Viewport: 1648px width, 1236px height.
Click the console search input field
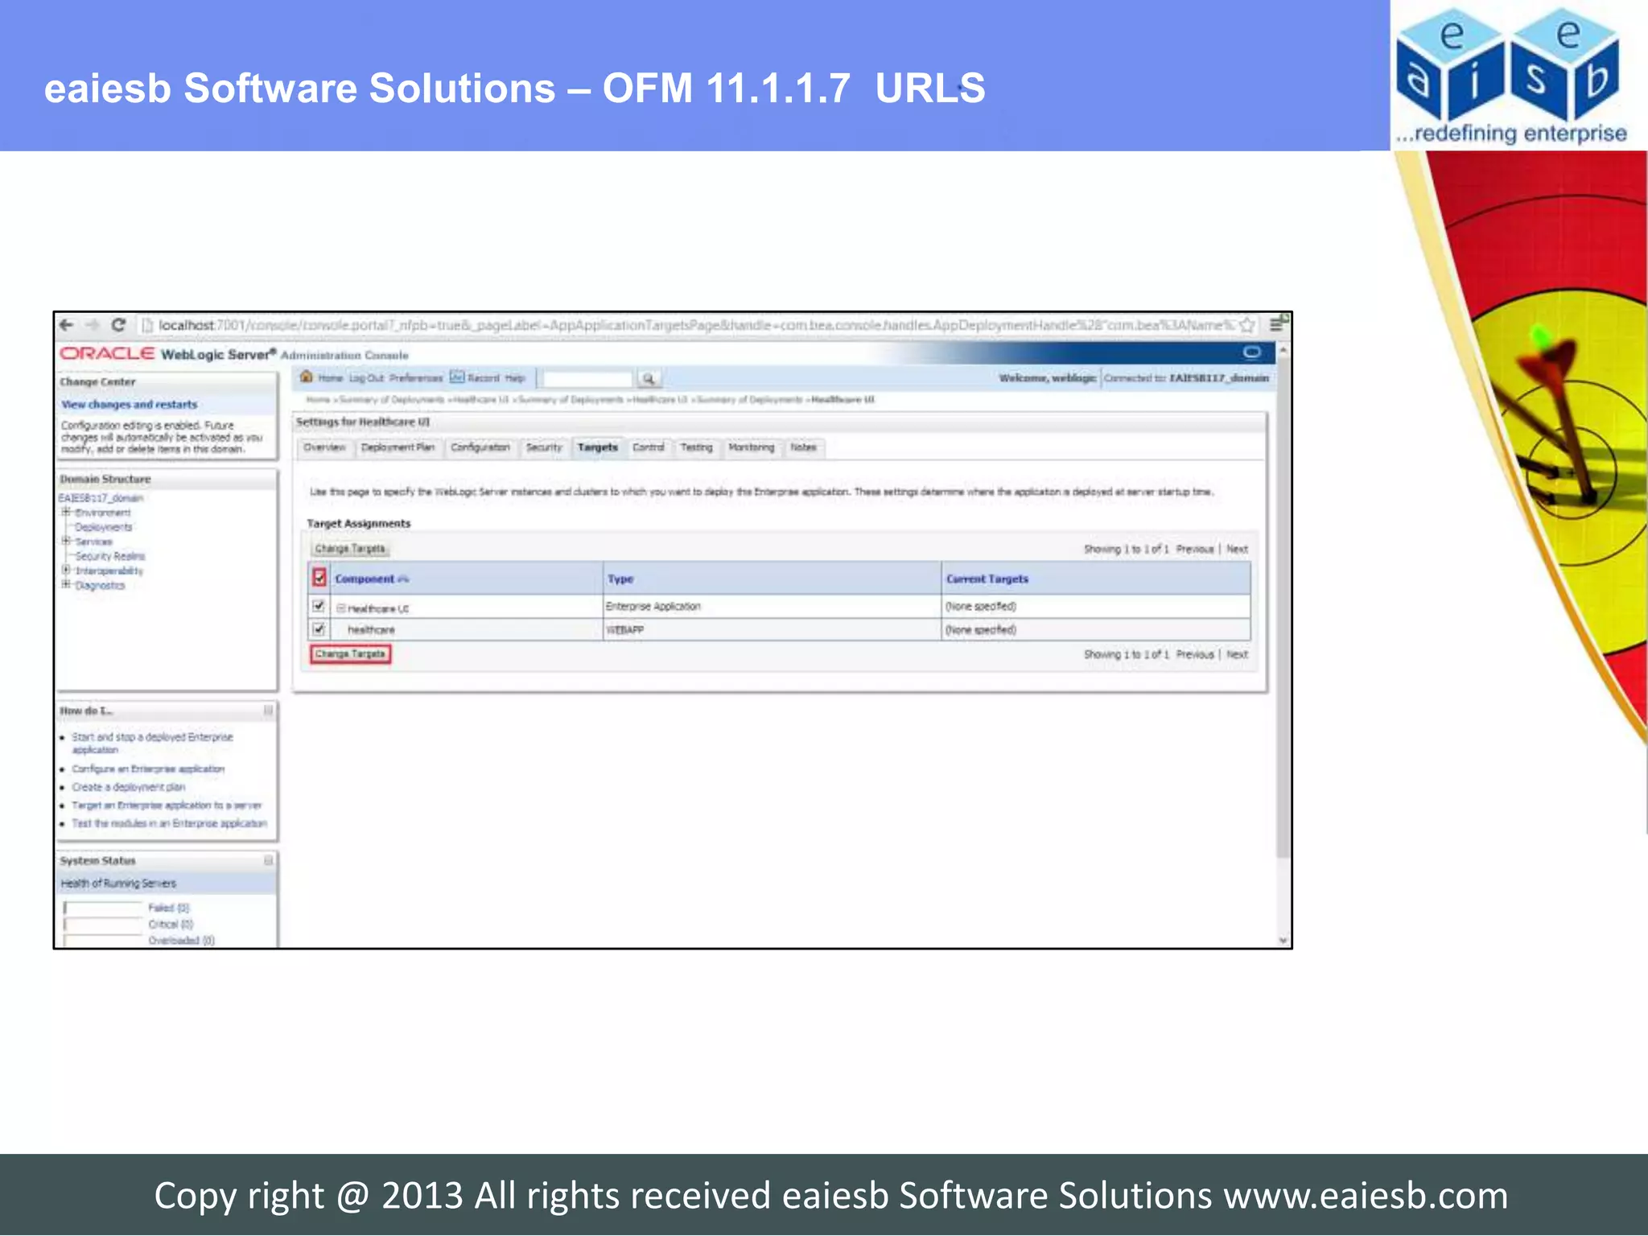coord(586,379)
